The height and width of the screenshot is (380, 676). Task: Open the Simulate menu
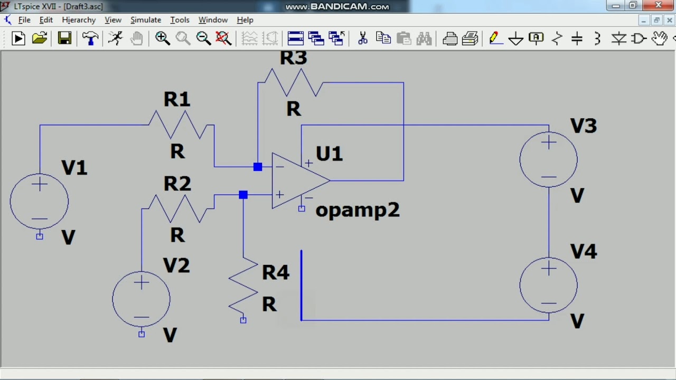[146, 20]
